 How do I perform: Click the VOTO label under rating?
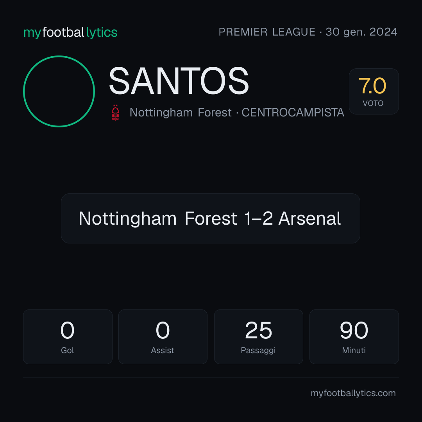pyautogui.click(x=373, y=103)
